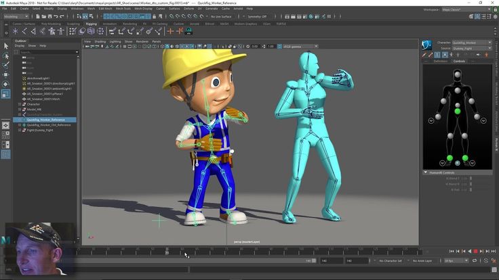Image resolution: width=499 pixels, height=280 pixels.
Task: Click the green hips effector on the figure
Action: (458, 111)
